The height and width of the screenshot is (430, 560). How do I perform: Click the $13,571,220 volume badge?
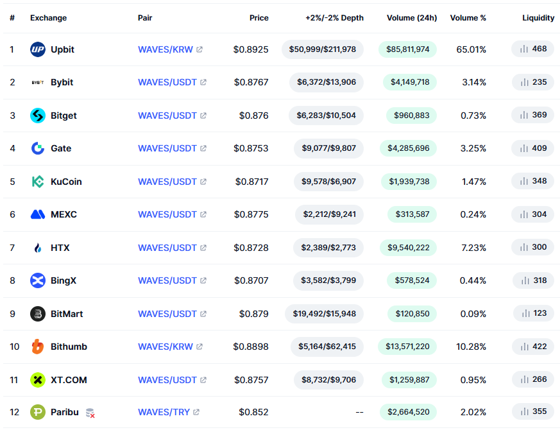pos(407,347)
